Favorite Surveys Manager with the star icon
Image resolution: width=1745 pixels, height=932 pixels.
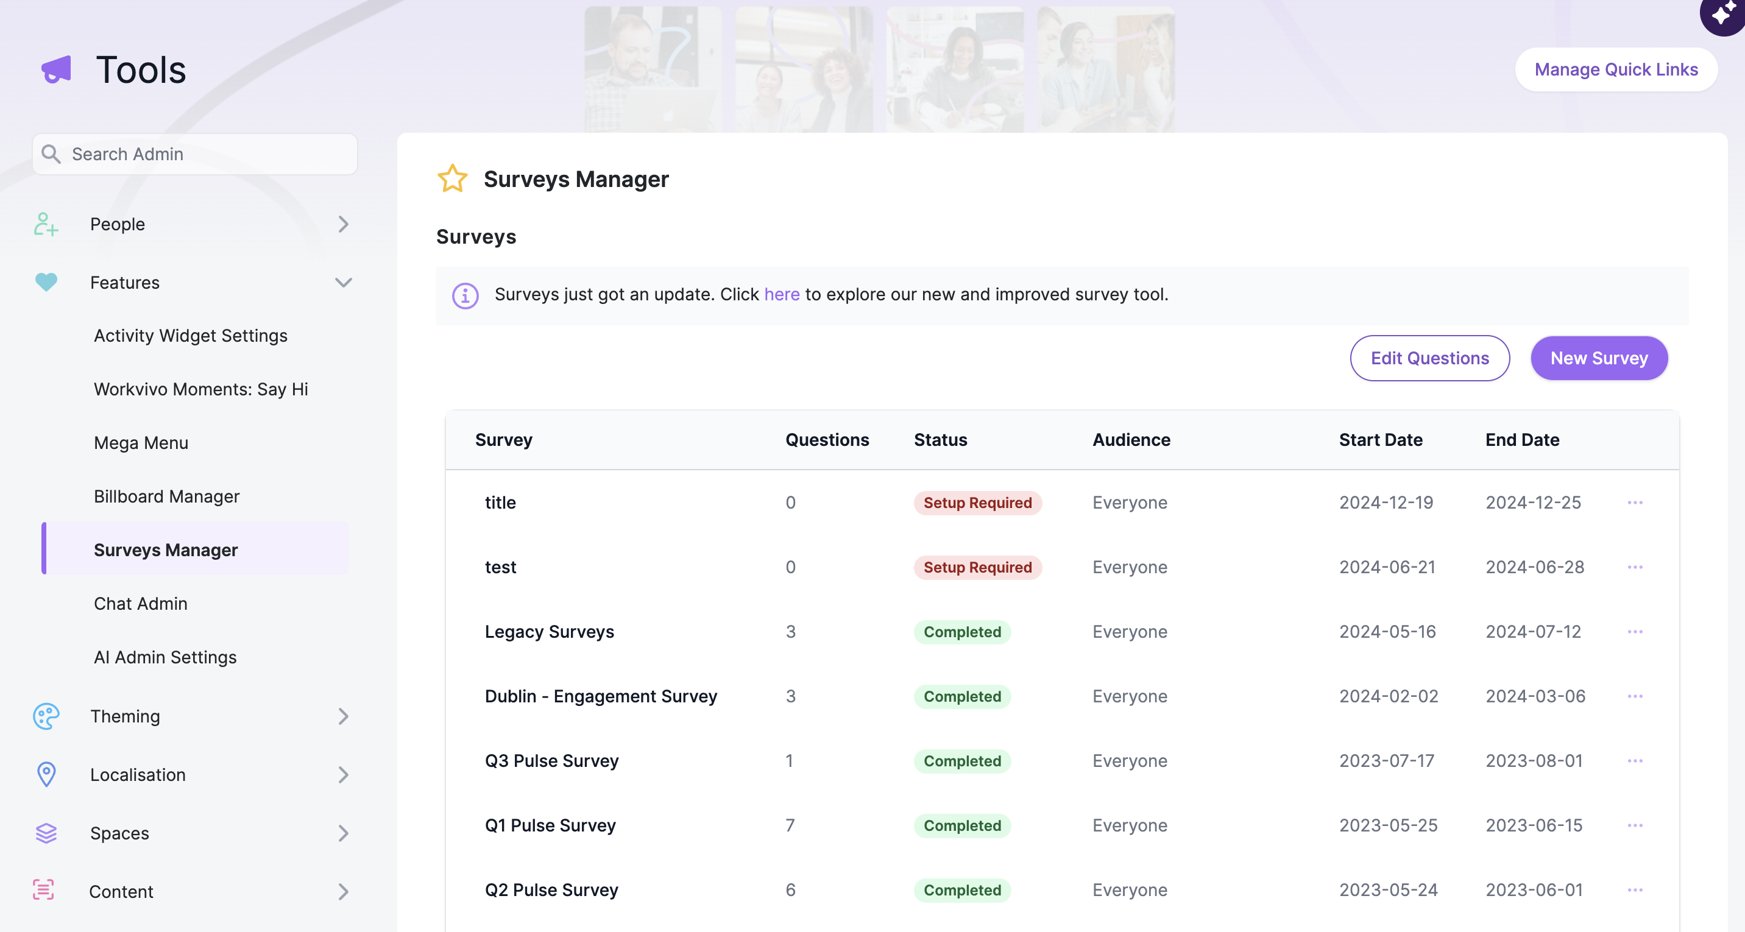(452, 179)
